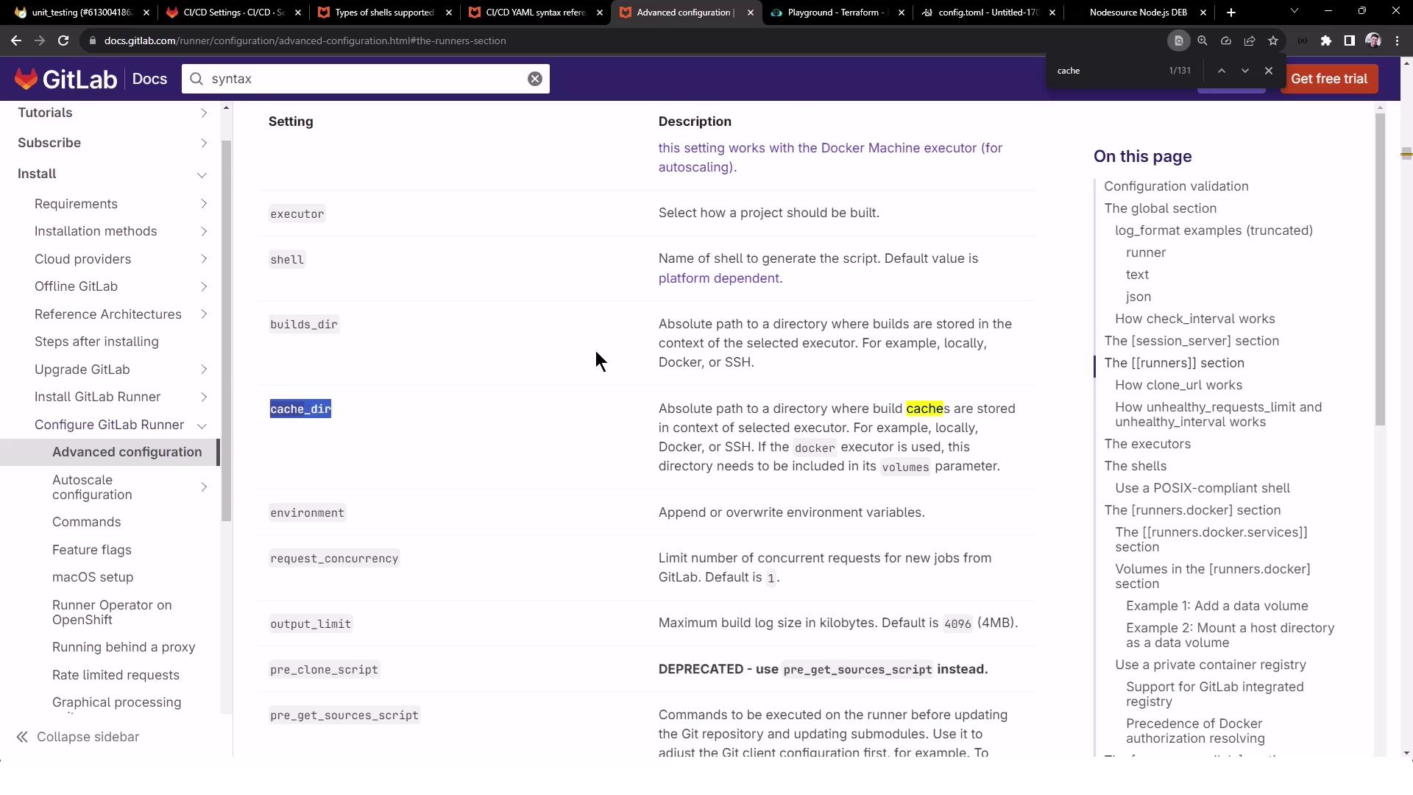Clear the docs search field text
The image size is (1413, 795).
tap(535, 79)
